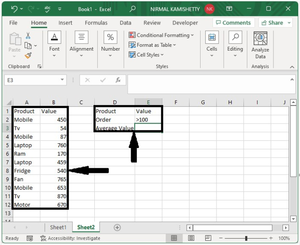Click the Cut scissors icon
The width and height of the screenshot is (300, 245).
click(x=28, y=36)
